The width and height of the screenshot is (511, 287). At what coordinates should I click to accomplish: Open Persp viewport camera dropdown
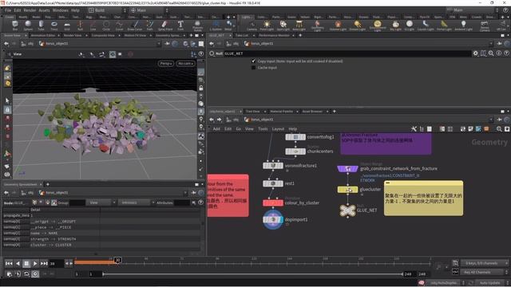tap(166, 63)
